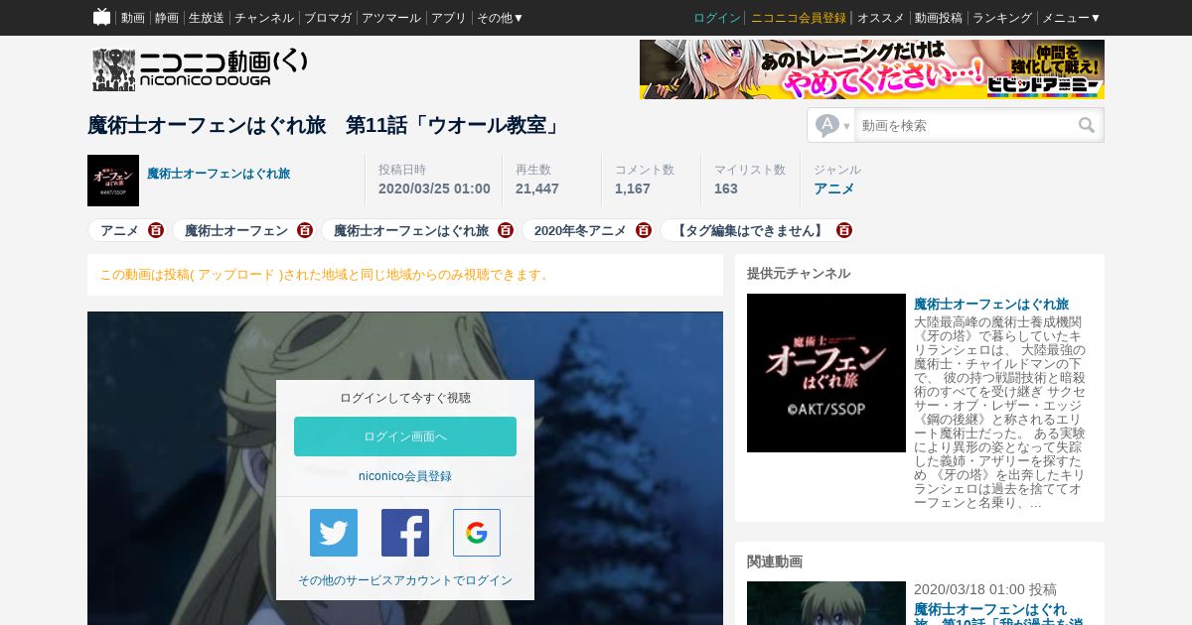The image size is (1192, 625).
Task: Open dictionary icon next to 2020年冬アニメ tag
Action: coord(644,230)
